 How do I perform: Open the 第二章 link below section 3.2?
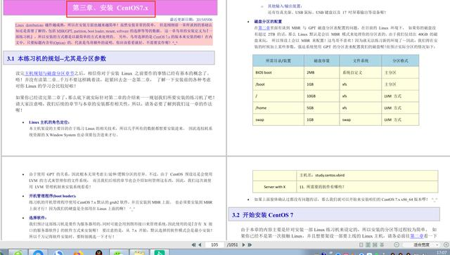[x=417, y=236]
